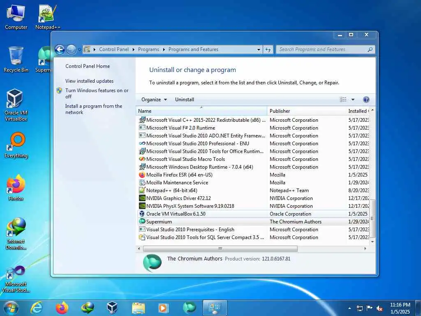Click horizontal scrollbar right arrow

click(x=365, y=249)
